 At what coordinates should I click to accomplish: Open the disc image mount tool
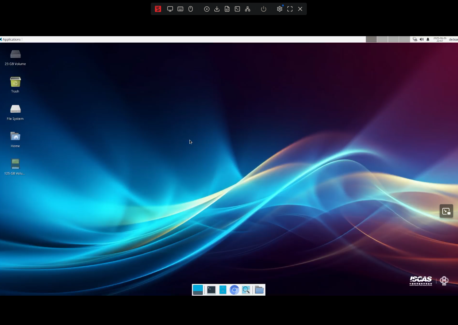click(x=206, y=9)
